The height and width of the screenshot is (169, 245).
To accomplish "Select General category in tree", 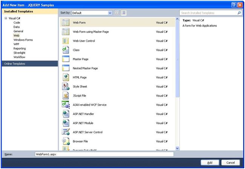I will tap(18, 31).
